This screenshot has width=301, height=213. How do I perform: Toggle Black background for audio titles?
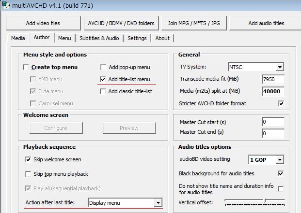point(281,173)
